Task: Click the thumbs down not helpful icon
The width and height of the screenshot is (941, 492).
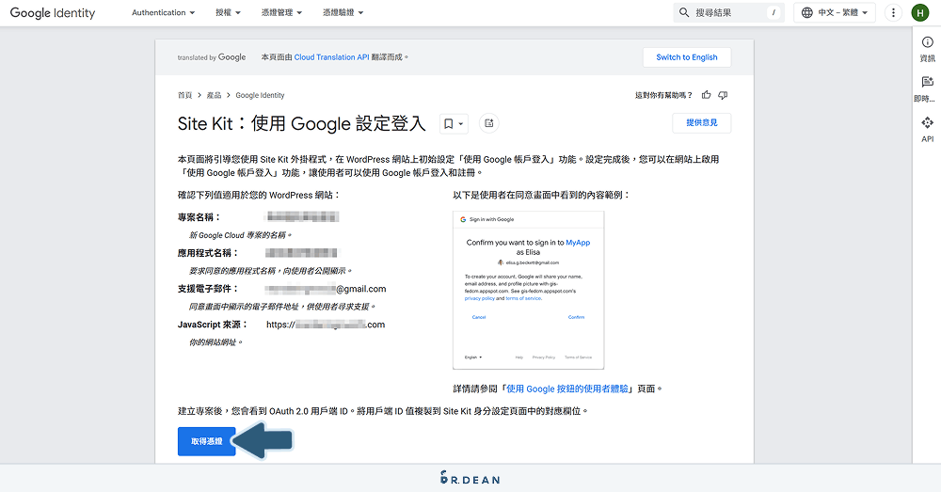Action: click(723, 95)
